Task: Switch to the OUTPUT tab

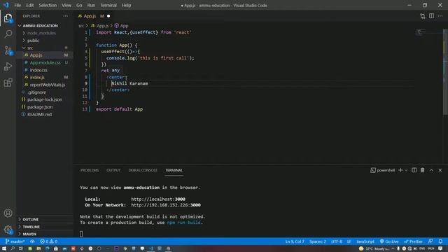Action: [113, 170]
